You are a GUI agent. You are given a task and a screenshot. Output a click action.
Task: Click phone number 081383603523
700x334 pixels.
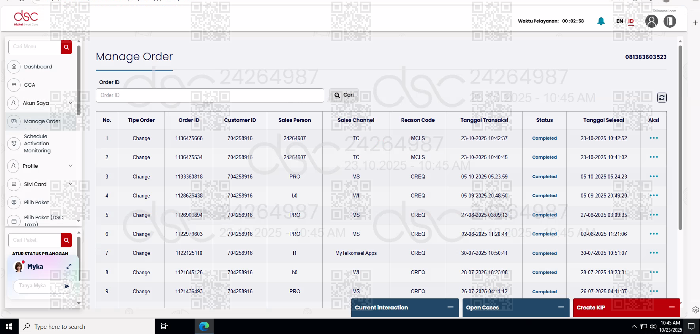pos(646,57)
